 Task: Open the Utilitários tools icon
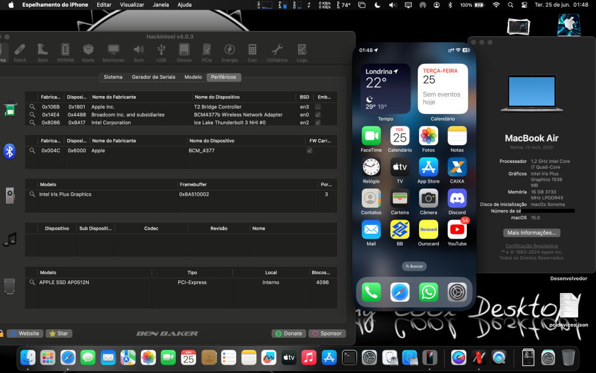(277, 53)
